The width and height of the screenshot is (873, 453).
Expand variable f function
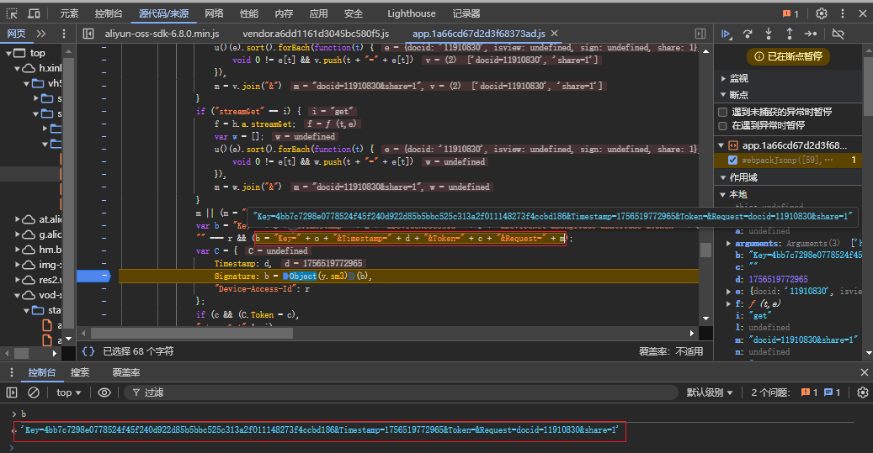[x=729, y=303]
